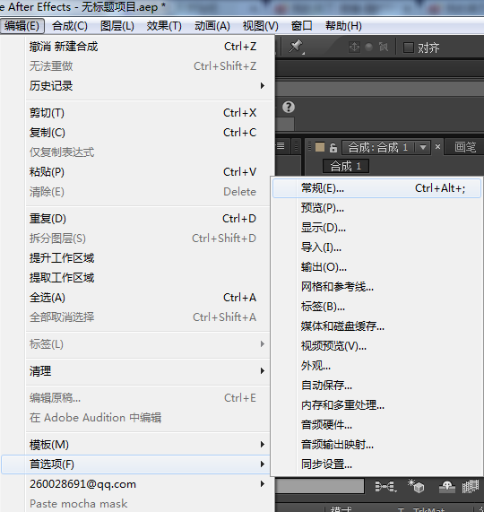Click the tan composition label color swatch
This screenshot has width=484, height=512.
[x=320, y=147]
